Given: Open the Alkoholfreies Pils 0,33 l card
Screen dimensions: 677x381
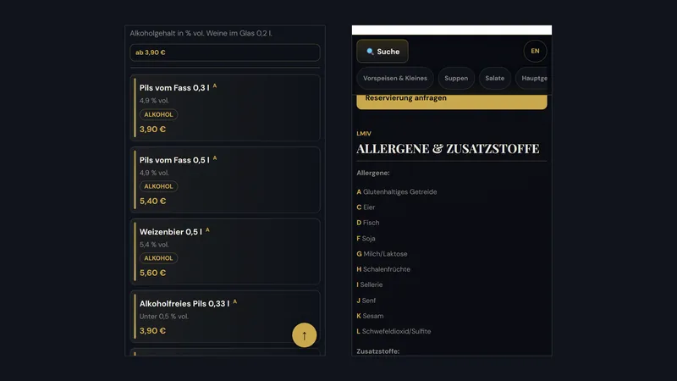Looking at the screenshot, I should [225, 317].
